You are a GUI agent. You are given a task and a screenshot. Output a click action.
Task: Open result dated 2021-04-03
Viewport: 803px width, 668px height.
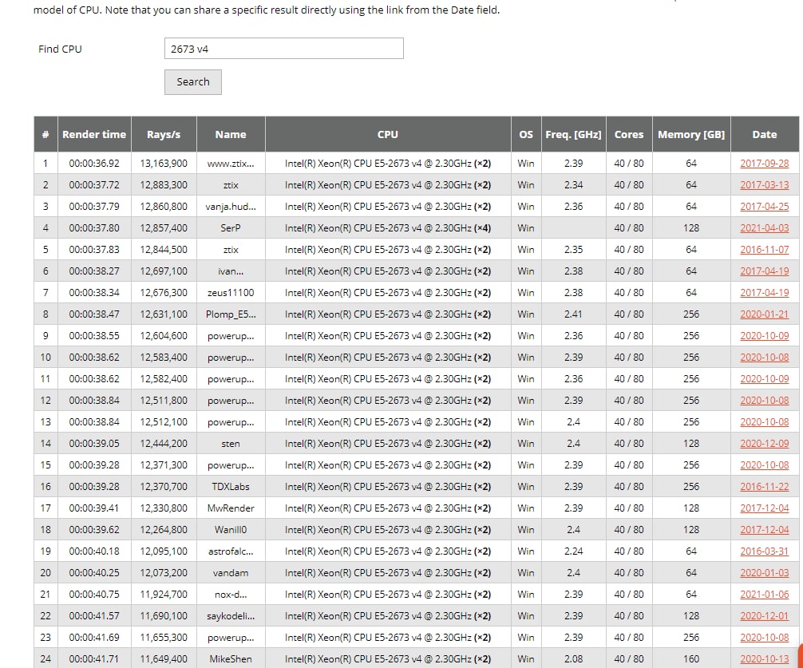pyautogui.click(x=764, y=227)
